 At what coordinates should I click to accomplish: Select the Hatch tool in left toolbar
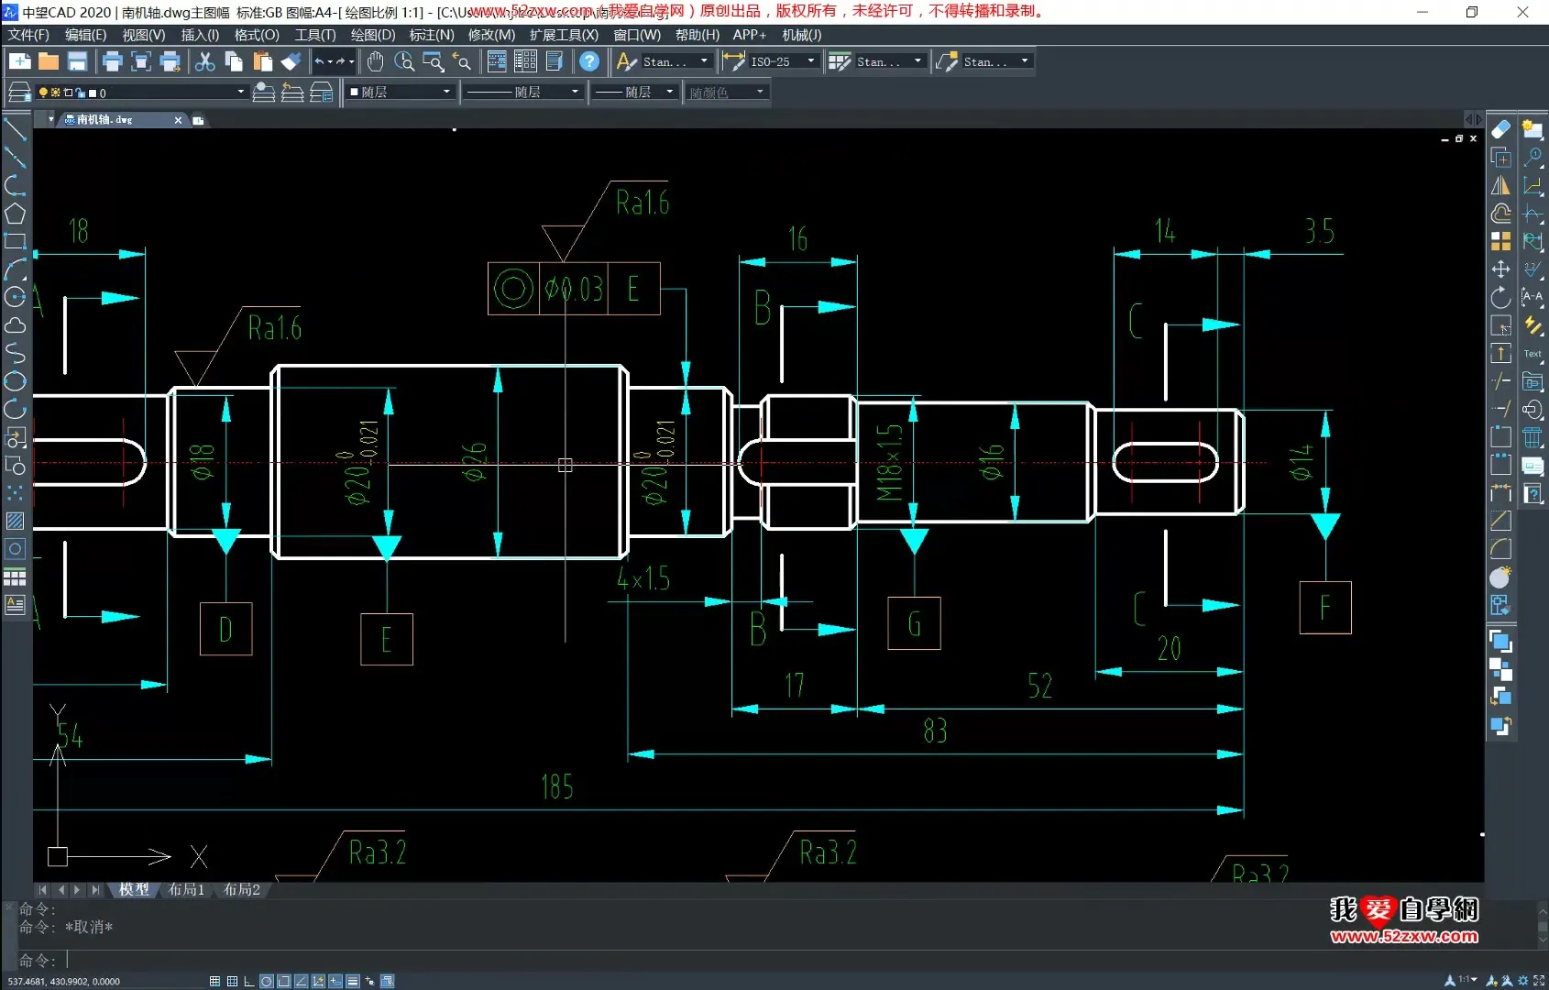click(x=15, y=521)
